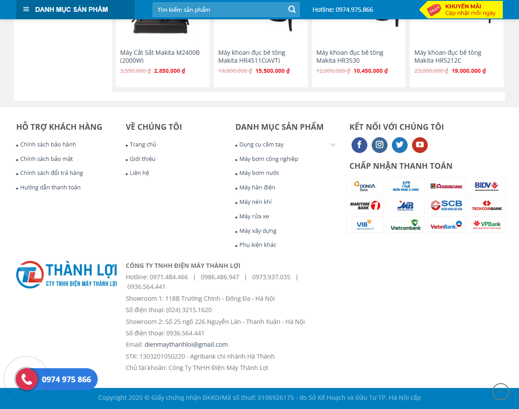Open the YouTube channel icon
519x409 pixels.
[x=419, y=145]
